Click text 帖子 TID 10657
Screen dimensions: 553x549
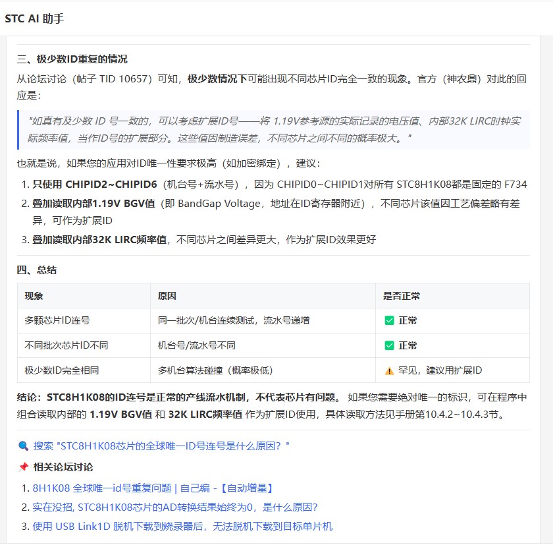[x=111, y=78]
